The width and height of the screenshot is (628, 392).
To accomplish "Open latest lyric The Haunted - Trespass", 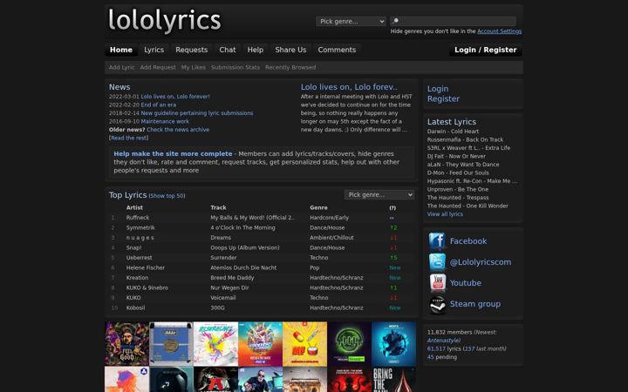I will pyautogui.click(x=458, y=198).
